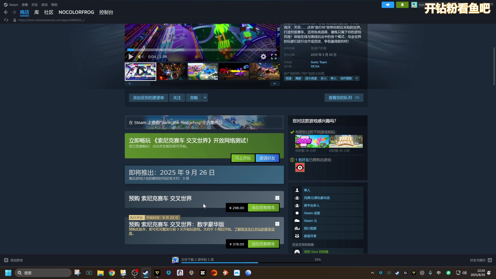Add game to your wishlist
Screen dimensions: 496x279
pos(148,98)
